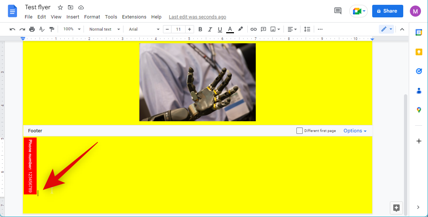Screen dimensions: 428x217
Task: Expand the Normal text style dropdown
Action: pos(105,29)
